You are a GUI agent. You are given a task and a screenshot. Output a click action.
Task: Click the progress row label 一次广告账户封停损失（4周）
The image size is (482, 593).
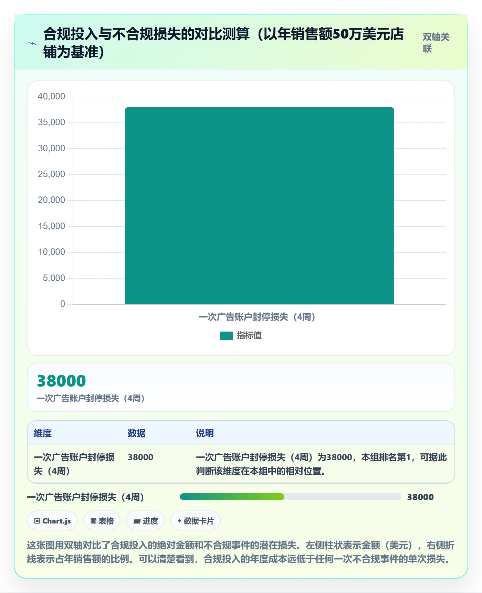86,497
